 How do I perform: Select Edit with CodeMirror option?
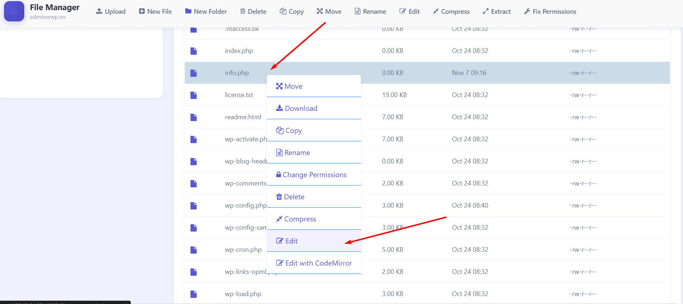pos(314,263)
